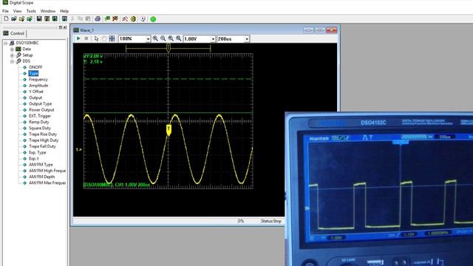The height and width of the screenshot is (266, 473).
Task: Click the horizontal trigger position marker above grid
Action: pyautogui.click(x=169, y=47)
